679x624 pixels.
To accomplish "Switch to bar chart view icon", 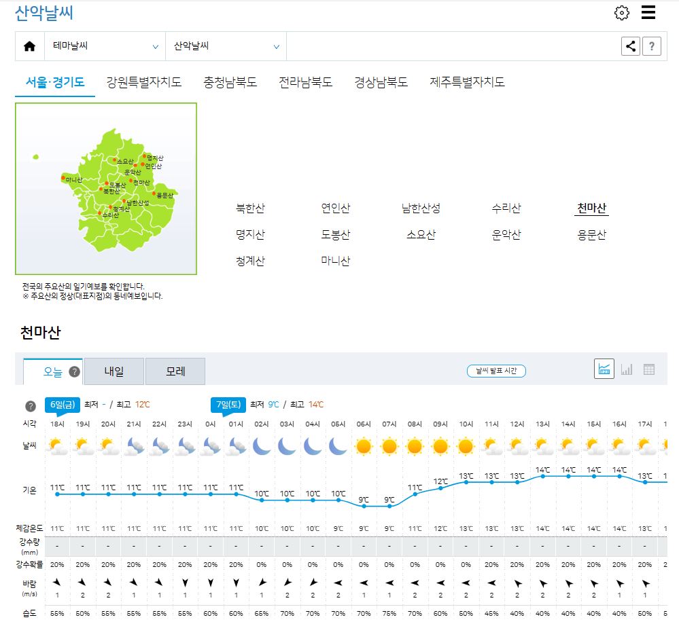I will point(627,369).
